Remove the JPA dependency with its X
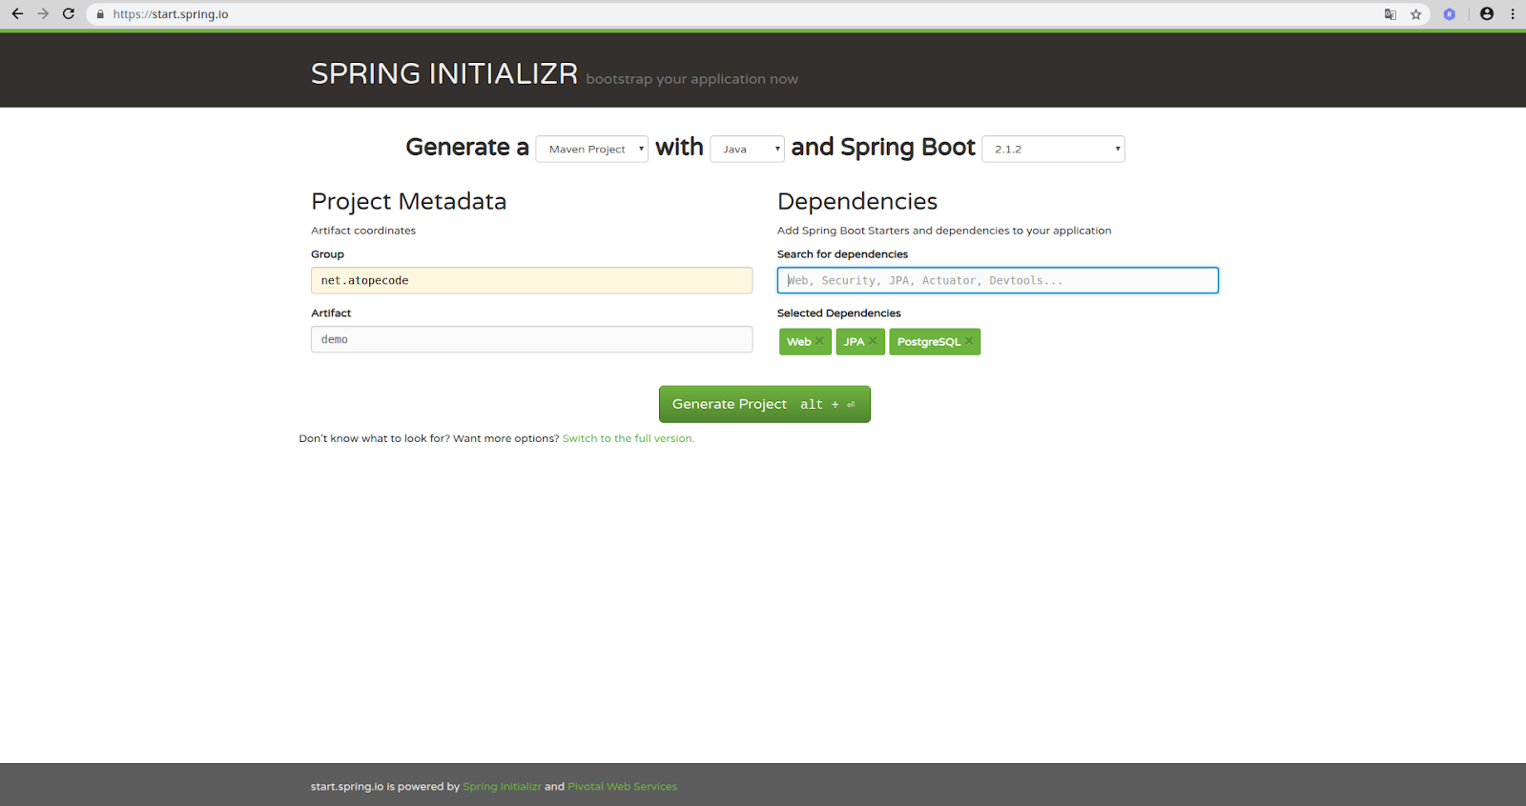Image resolution: width=1526 pixels, height=806 pixels. pyautogui.click(x=873, y=341)
